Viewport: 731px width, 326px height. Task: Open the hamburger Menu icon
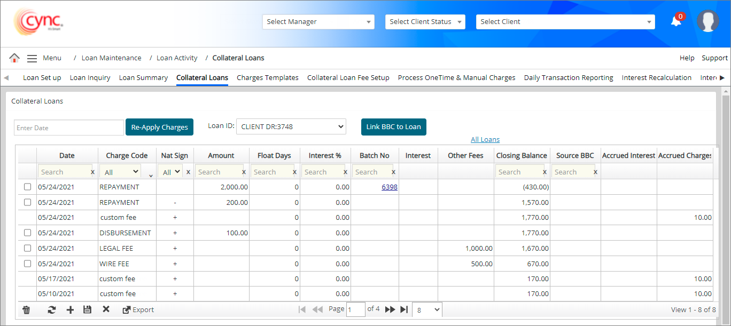coord(32,58)
